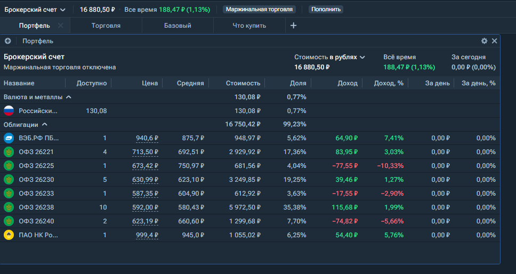
Task: Click the plus icon beside Портфель title
Action: click(8, 41)
